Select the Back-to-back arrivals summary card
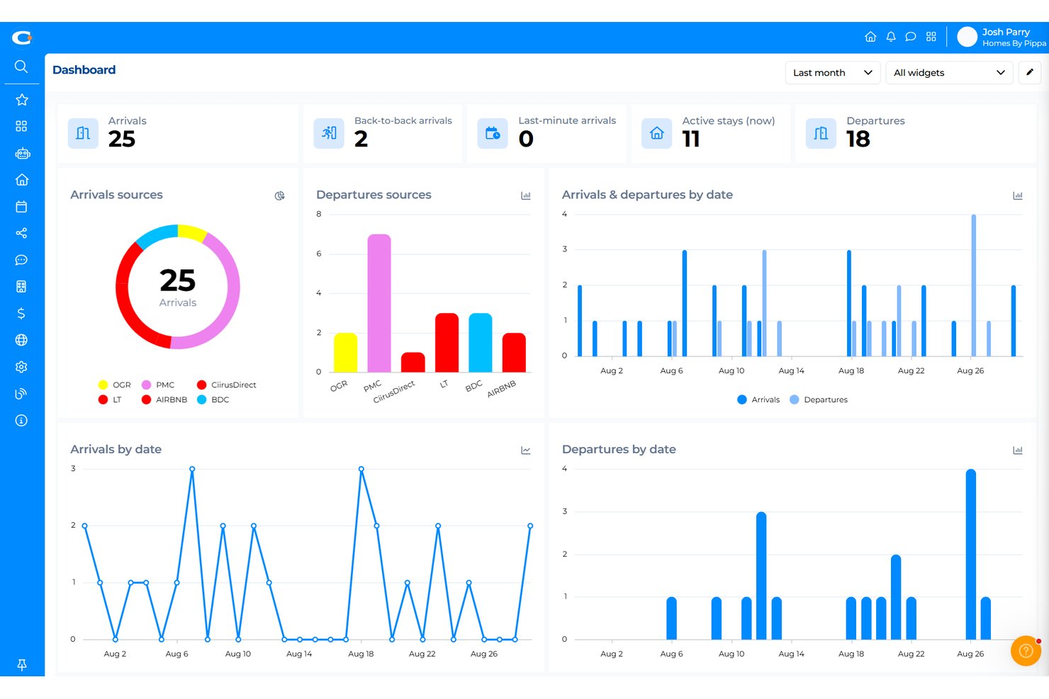The image size is (1049, 699). click(383, 133)
